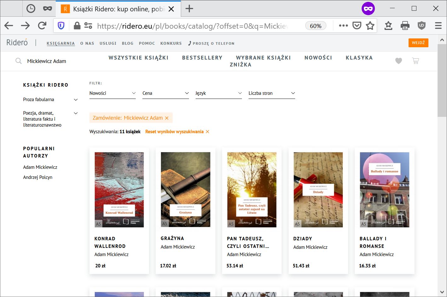
Task: Open the Ballady i romanse book cover
Action: (x=384, y=190)
